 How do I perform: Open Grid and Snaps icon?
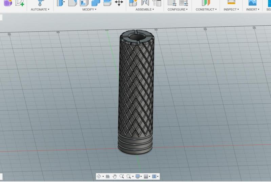(x=146, y=176)
